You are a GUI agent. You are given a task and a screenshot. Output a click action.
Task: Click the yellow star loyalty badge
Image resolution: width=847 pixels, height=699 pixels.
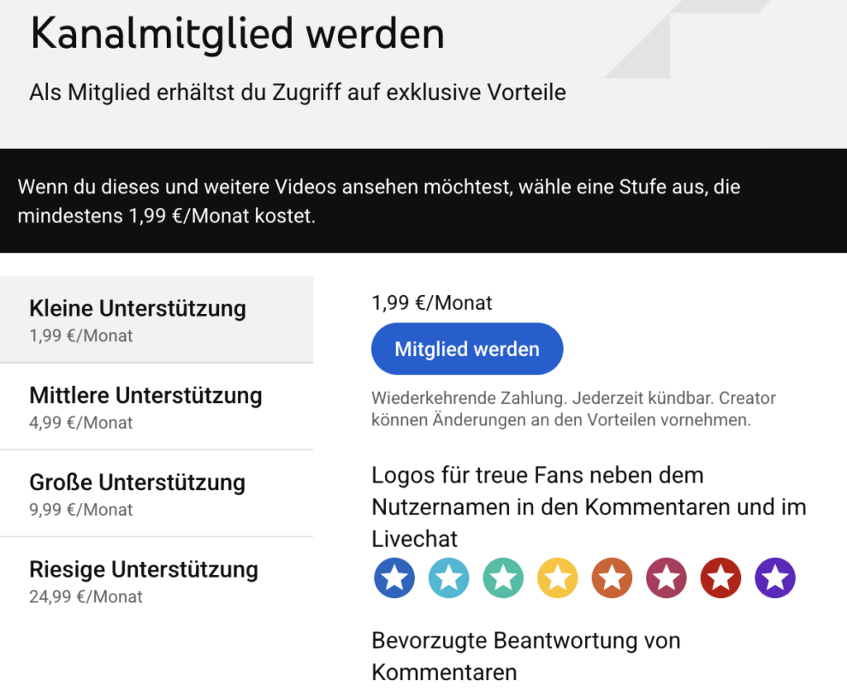click(x=558, y=578)
